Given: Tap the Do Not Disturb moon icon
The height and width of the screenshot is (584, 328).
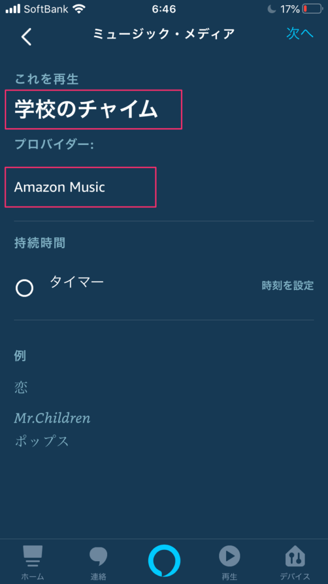Looking at the screenshot, I should [x=272, y=9].
